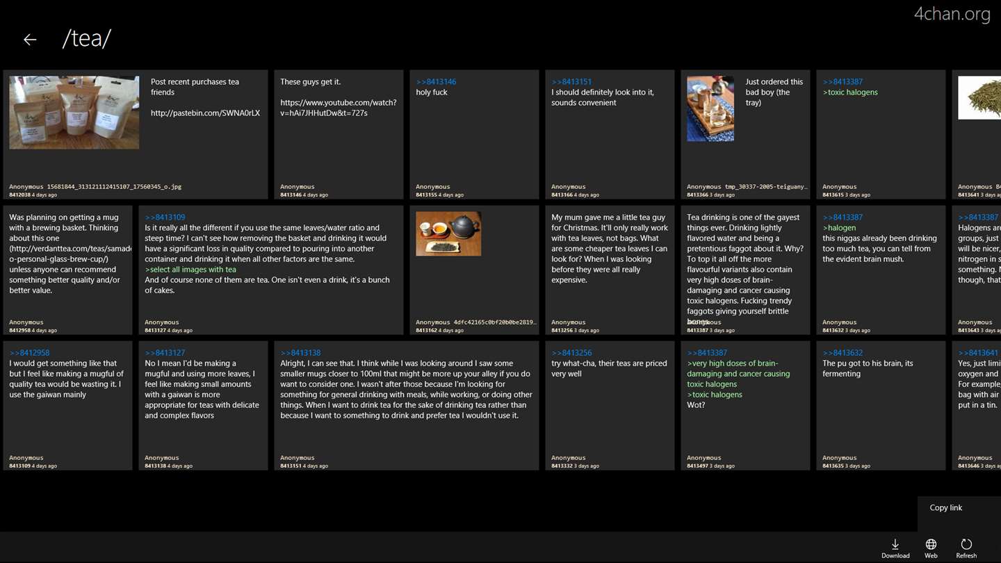The height and width of the screenshot is (563, 1001).
Task: Follow the reply link >>8413256
Action: coord(571,353)
